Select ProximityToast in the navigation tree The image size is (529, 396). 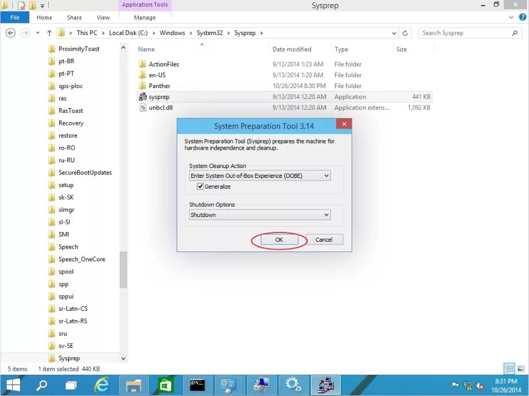tap(79, 48)
